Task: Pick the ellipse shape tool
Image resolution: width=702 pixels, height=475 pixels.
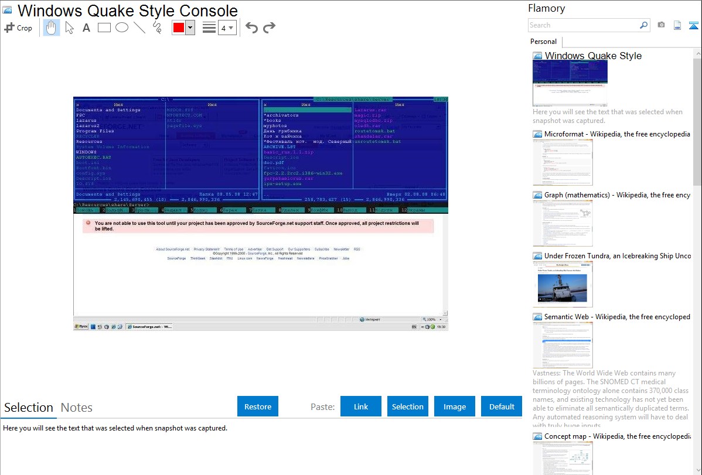Action: point(122,28)
